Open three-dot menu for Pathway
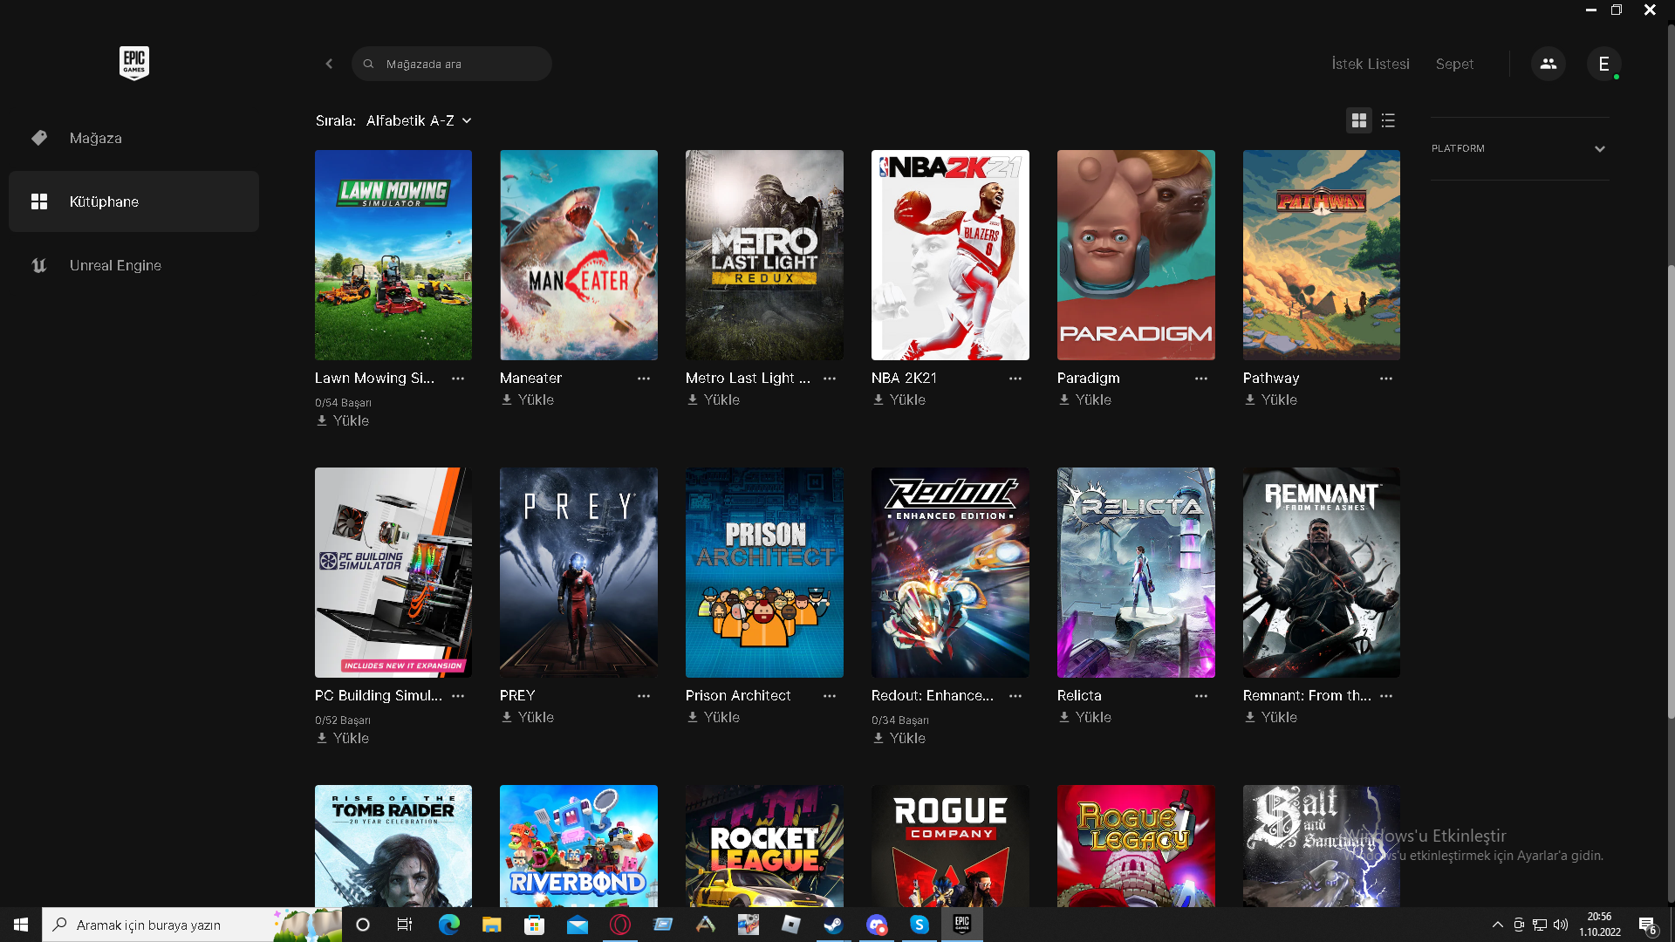 coord(1386,379)
